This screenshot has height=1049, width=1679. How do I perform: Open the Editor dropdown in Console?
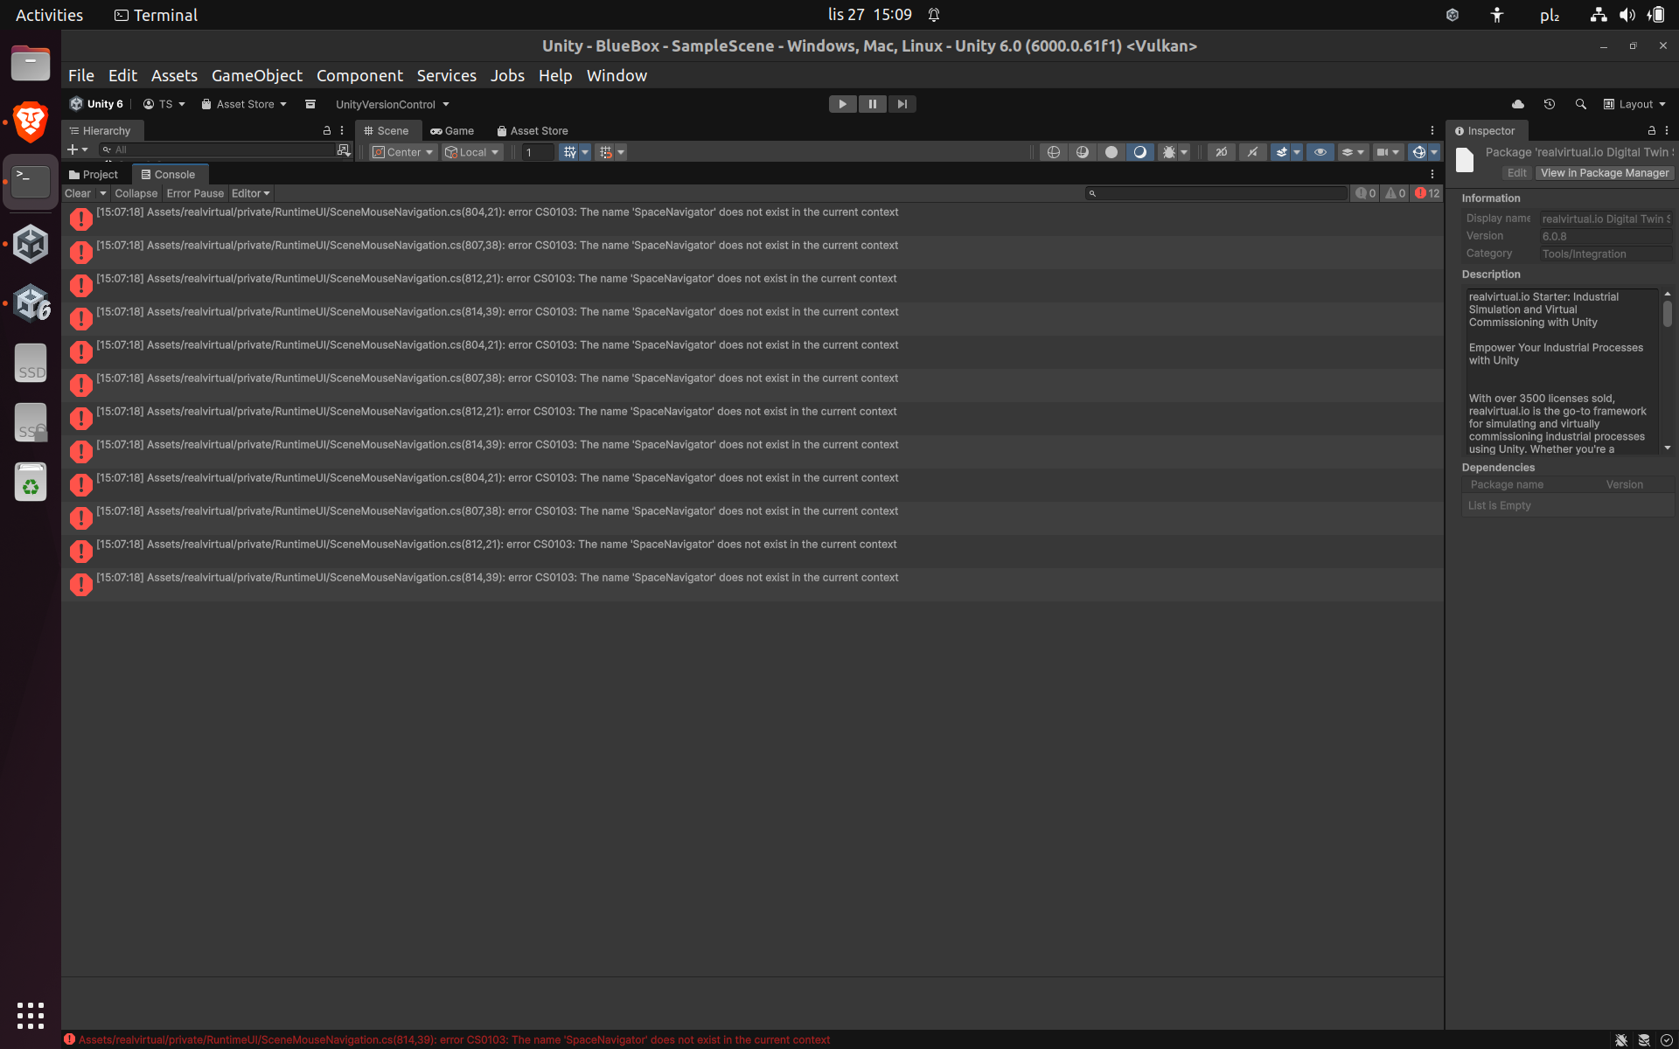[250, 193]
